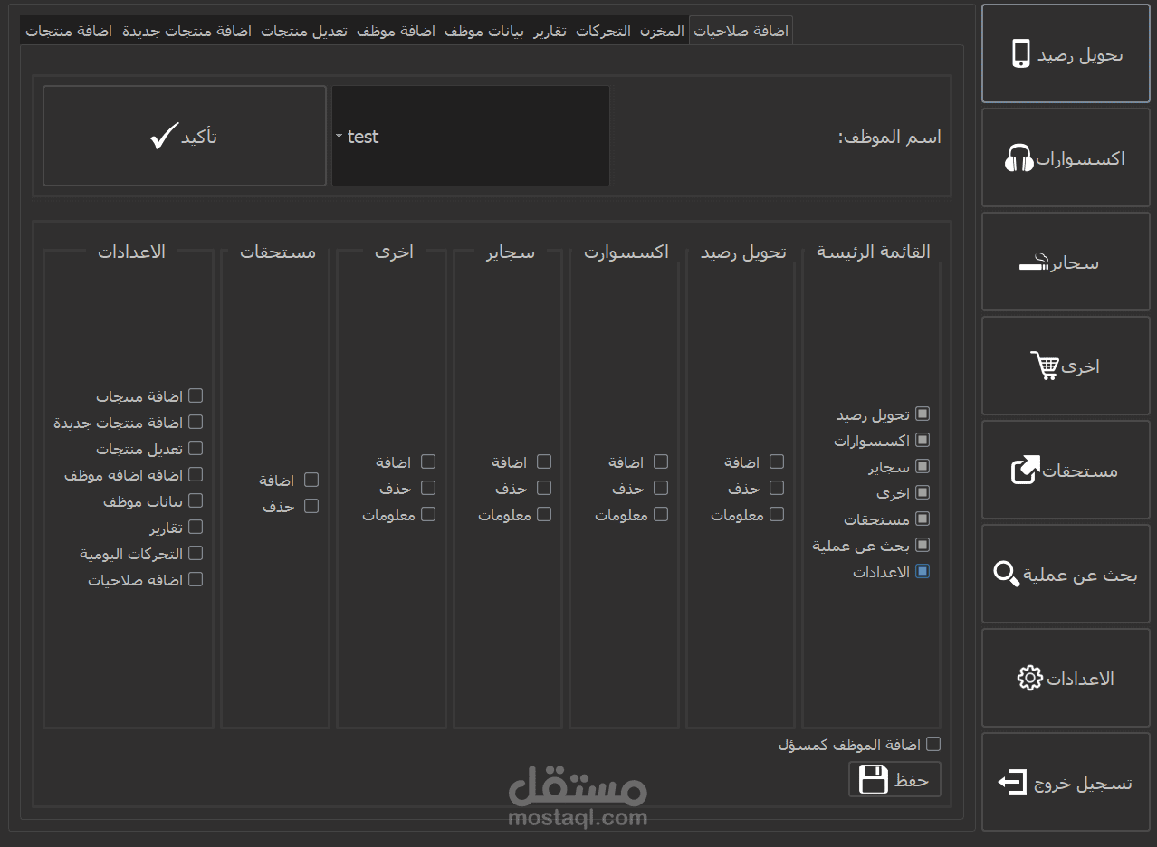Screen dimensions: 1157x847
Task: Toggle اخرى checkbox in القائمة الرئيسة
Action: pos(923,492)
